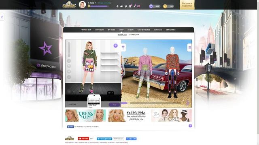Click the footer Stardoll logo

click(70, 138)
